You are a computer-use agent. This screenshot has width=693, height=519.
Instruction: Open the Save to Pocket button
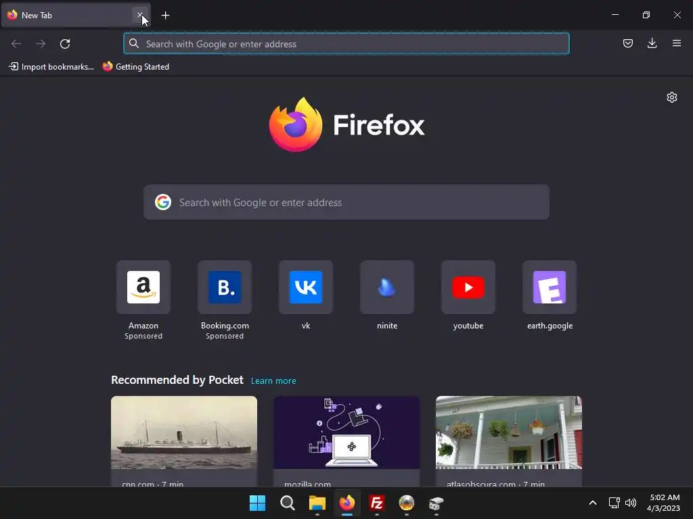tap(627, 43)
